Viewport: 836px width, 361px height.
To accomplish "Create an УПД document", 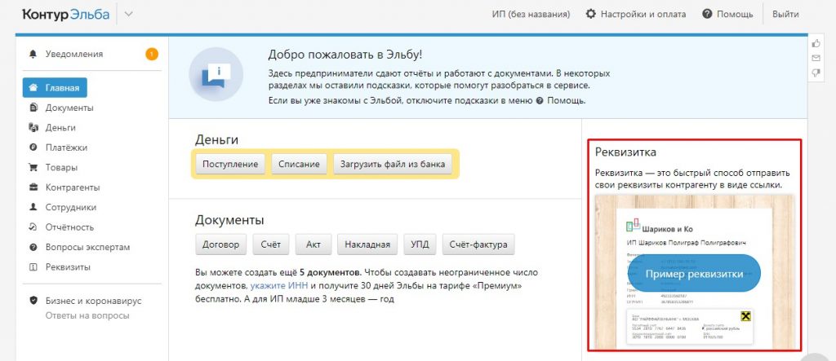I will click(x=420, y=244).
